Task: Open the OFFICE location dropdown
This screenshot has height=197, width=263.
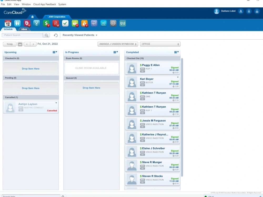Action: pos(160,44)
